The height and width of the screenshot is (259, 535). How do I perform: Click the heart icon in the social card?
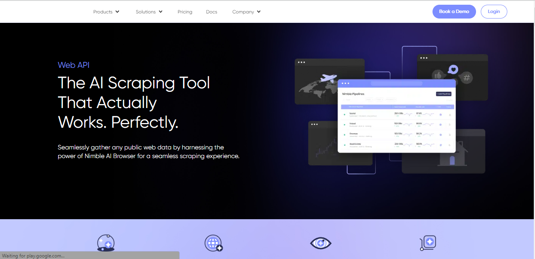[453, 69]
